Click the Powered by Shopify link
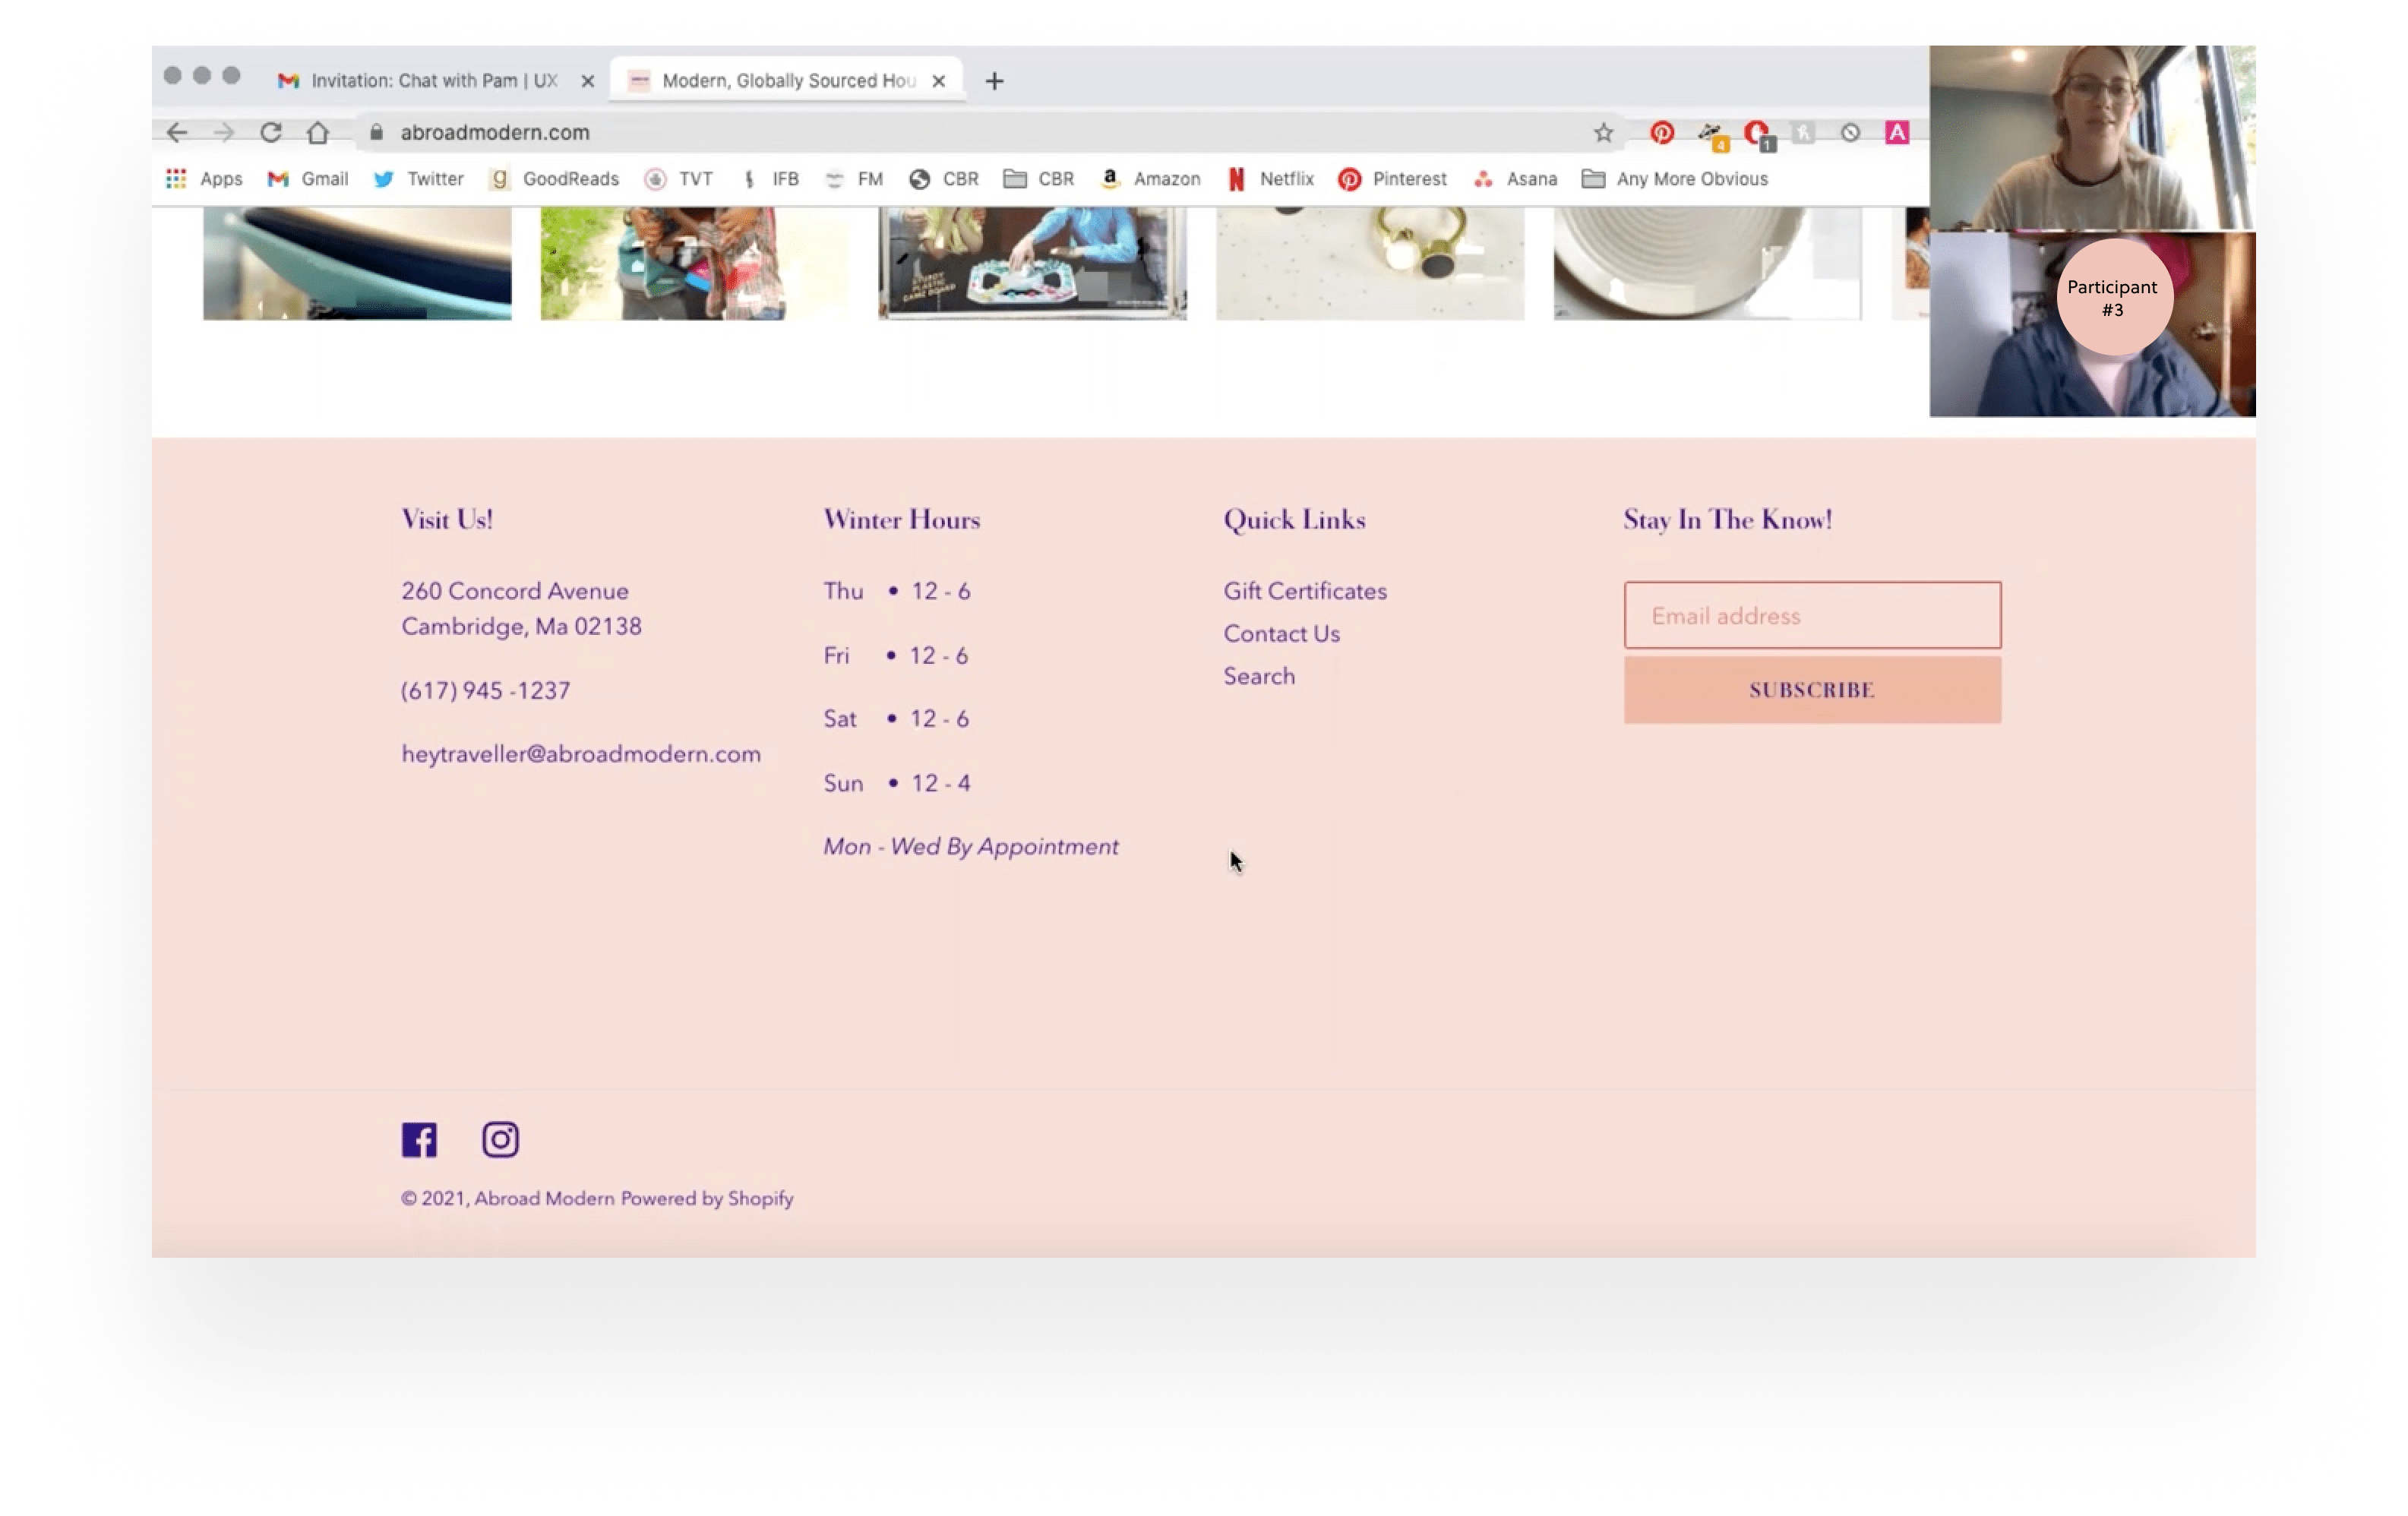Screen dimensions: 2408x1516 click(706, 1199)
